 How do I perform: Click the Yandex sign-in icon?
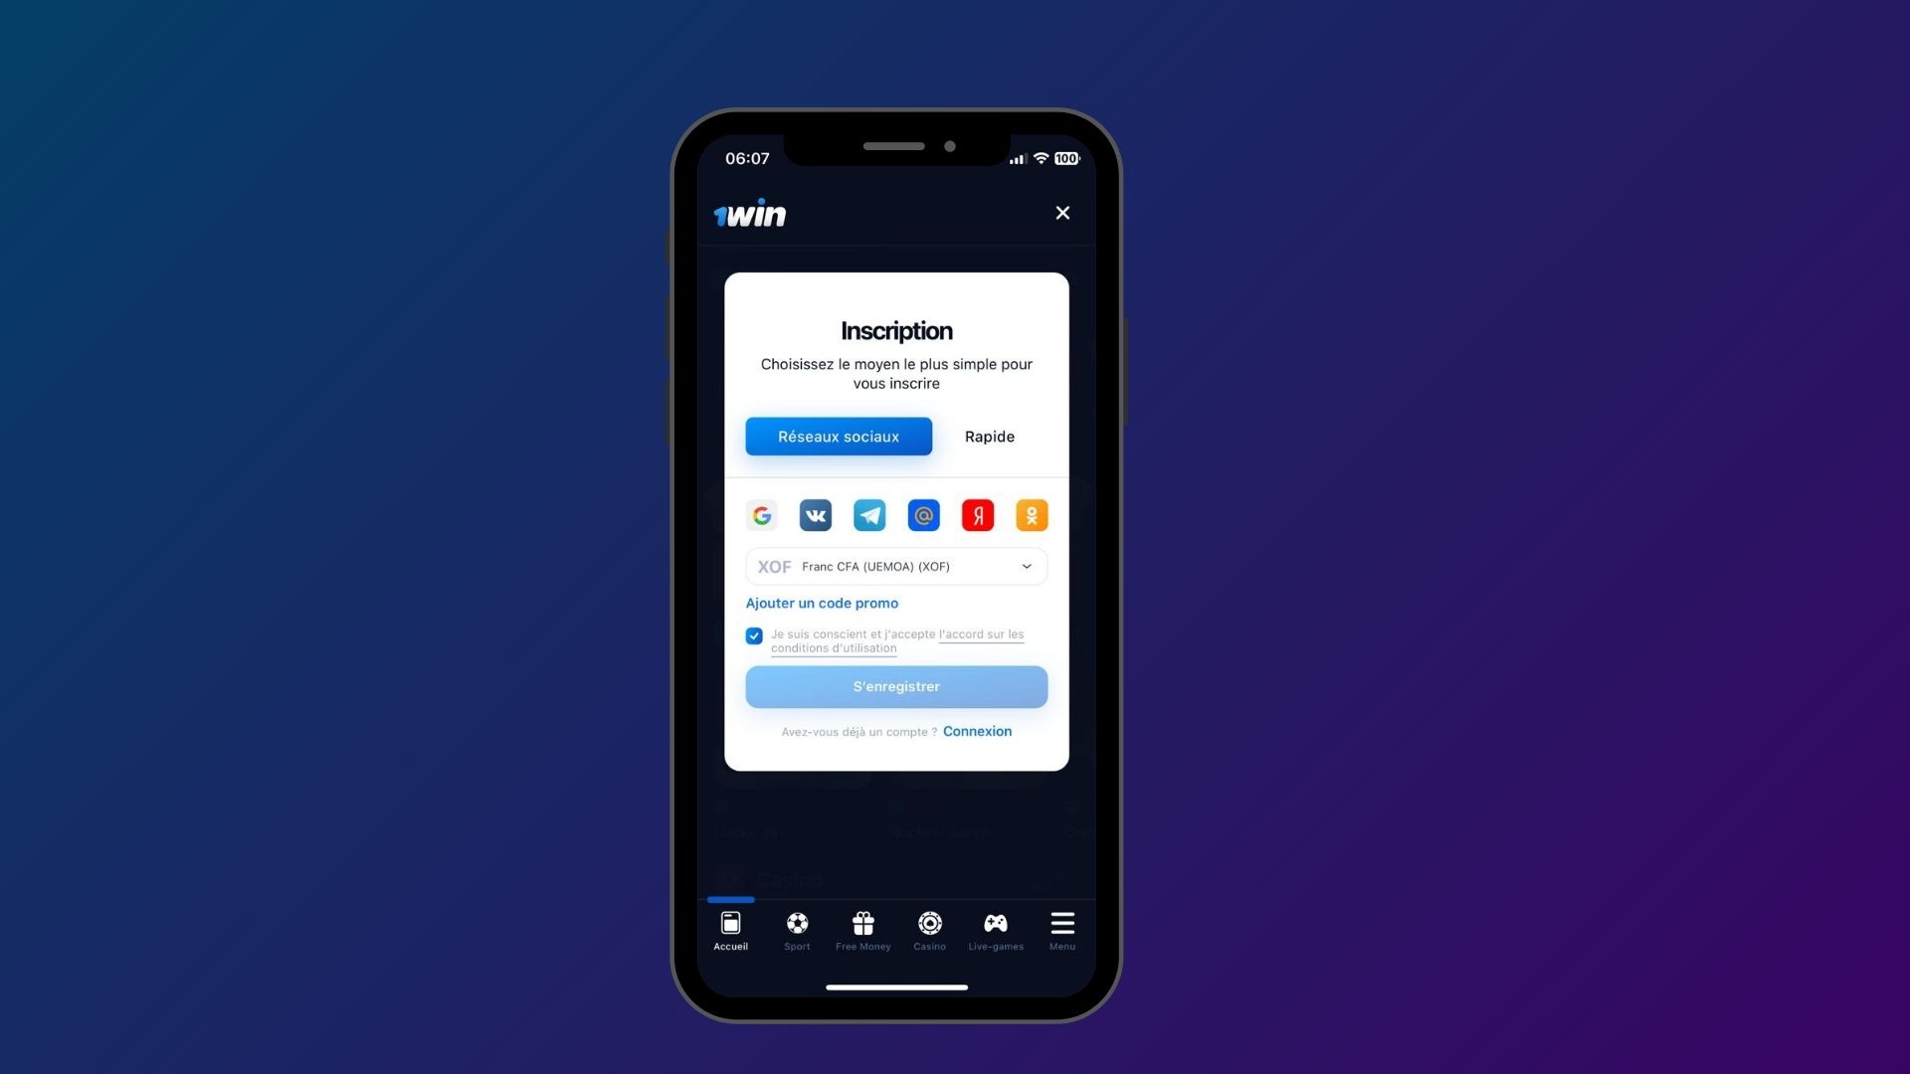[977, 514]
